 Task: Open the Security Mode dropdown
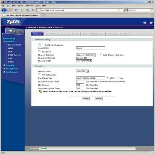click(82, 71)
